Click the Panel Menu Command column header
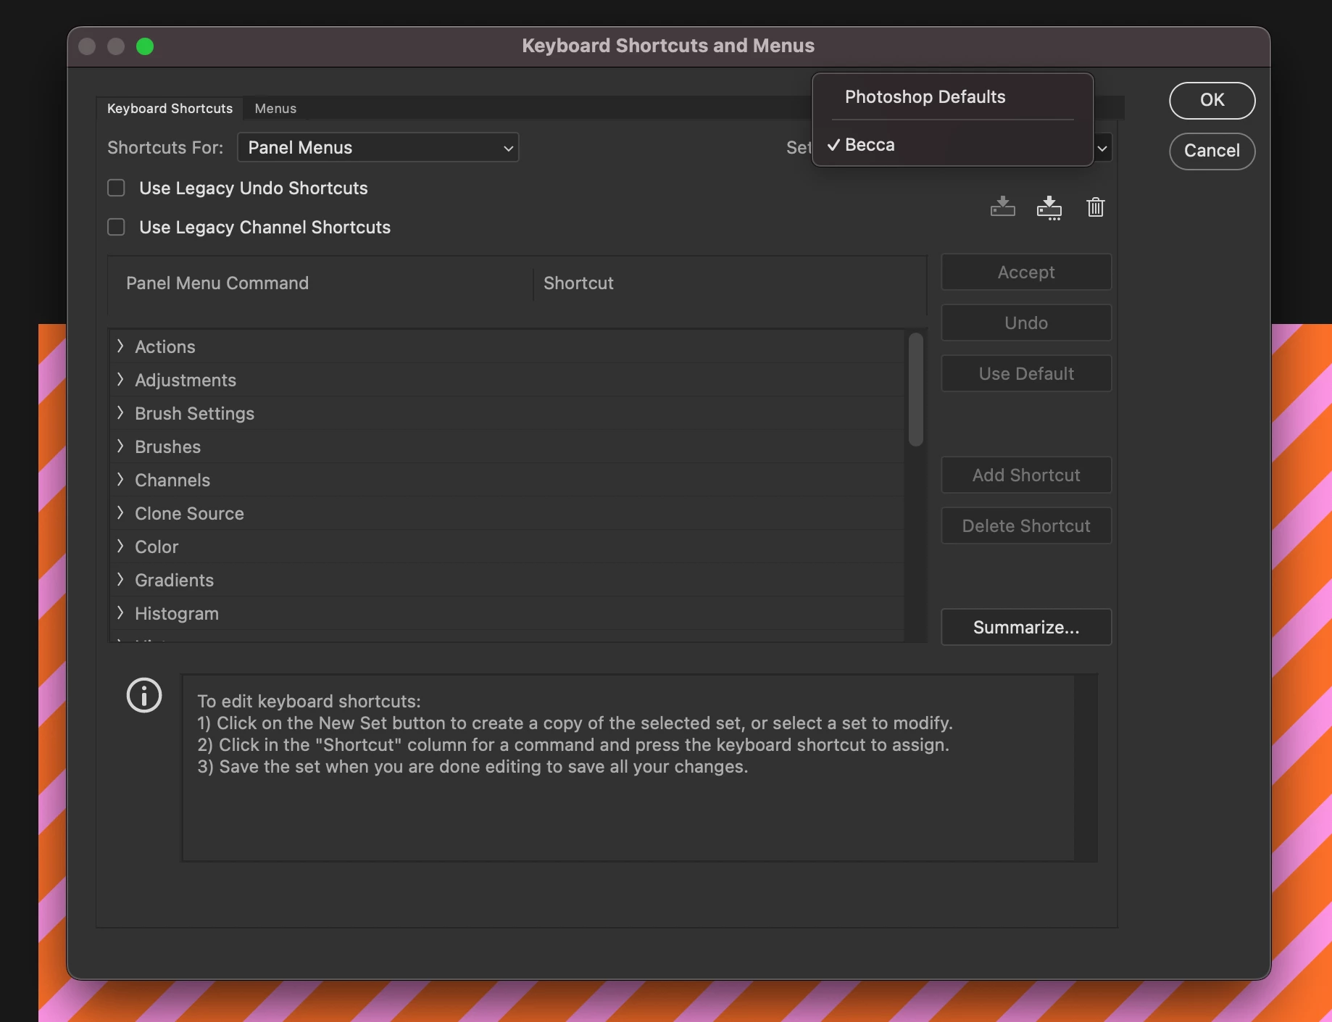 pos(217,283)
